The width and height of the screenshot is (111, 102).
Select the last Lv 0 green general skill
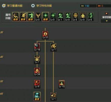(90, 17)
